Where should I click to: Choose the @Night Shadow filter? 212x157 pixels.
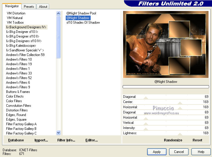coord(78,18)
